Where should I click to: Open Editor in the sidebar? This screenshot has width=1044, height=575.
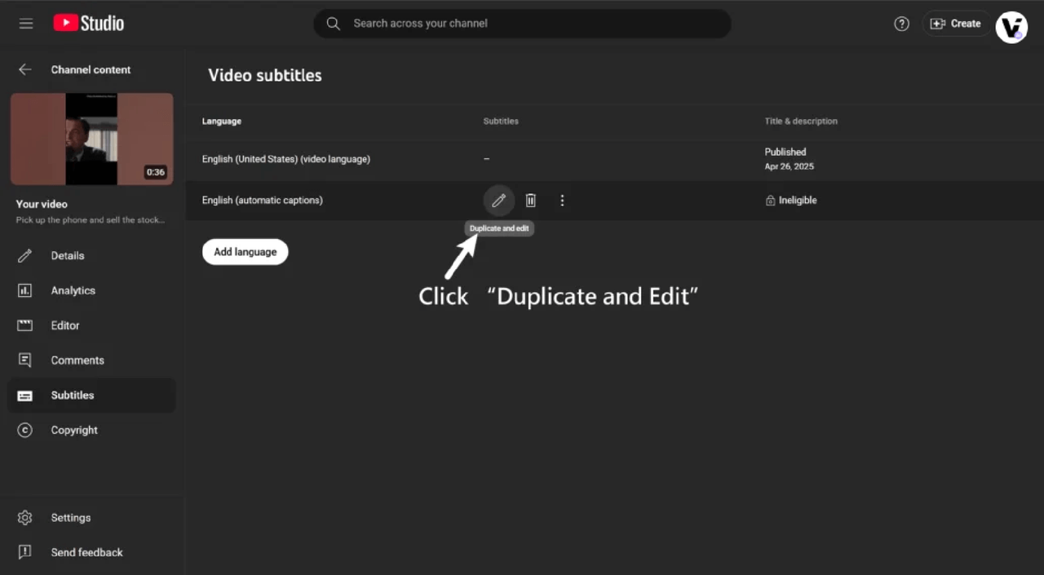65,325
